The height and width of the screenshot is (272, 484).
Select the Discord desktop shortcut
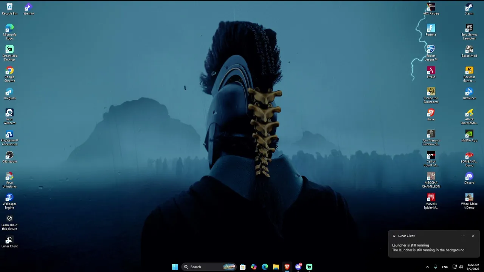coord(469,178)
